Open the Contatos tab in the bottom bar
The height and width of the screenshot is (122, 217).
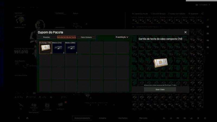pos(123,118)
